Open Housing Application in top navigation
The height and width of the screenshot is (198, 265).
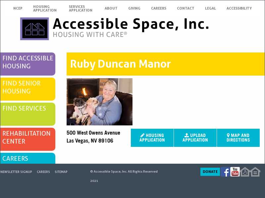tap(45, 9)
